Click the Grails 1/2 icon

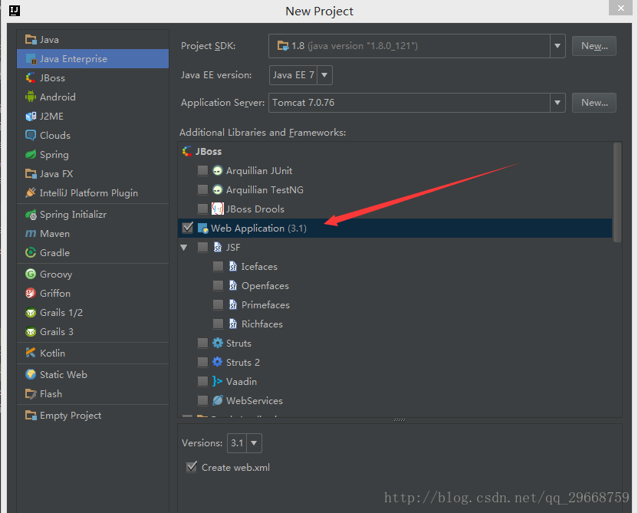pyautogui.click(x=31, y=312)
